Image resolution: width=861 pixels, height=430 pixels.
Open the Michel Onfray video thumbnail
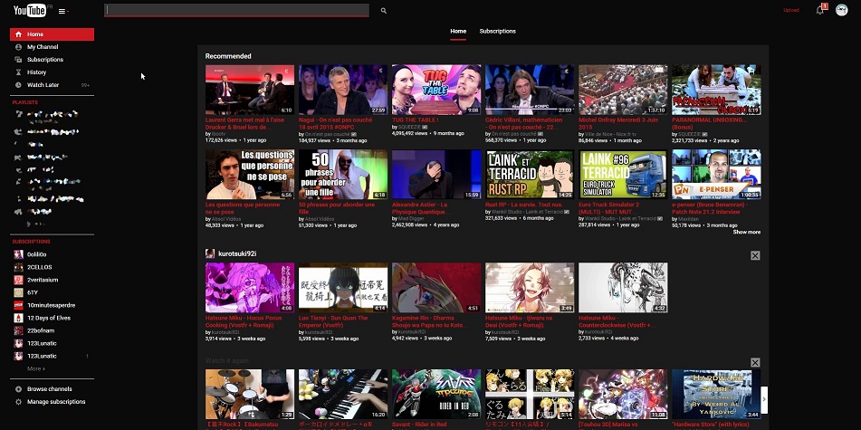pos(623,90)
